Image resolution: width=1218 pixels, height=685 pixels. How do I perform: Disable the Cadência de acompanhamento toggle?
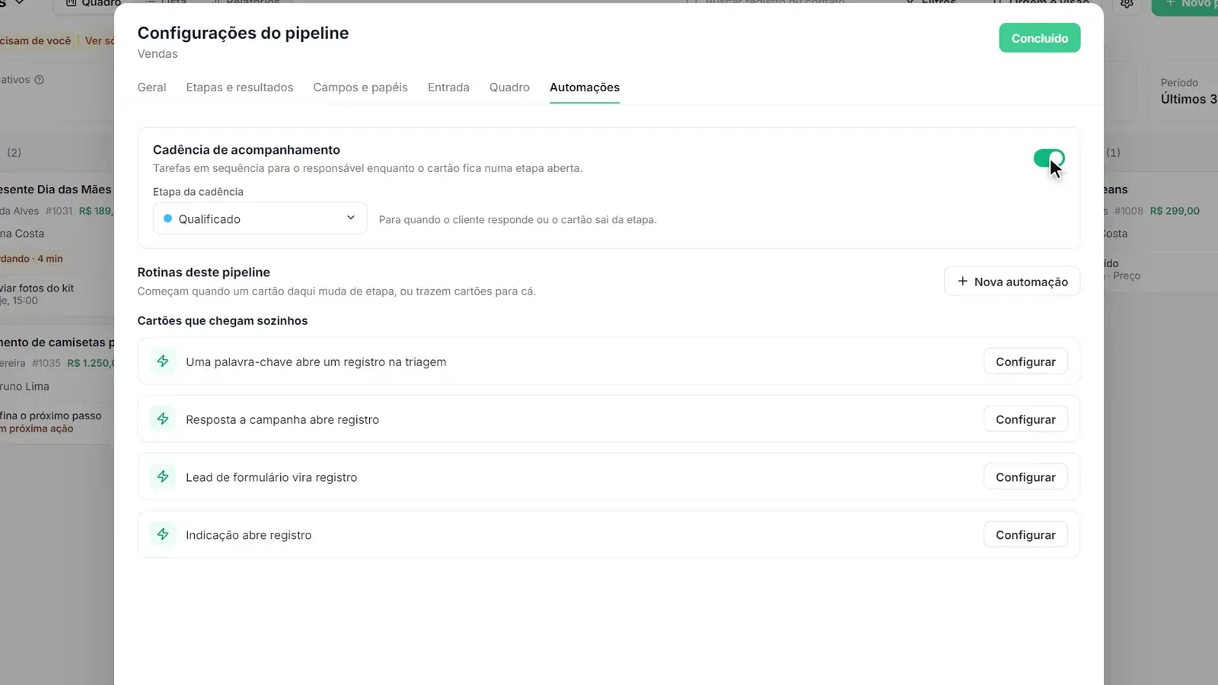[x=1049, y=158]
